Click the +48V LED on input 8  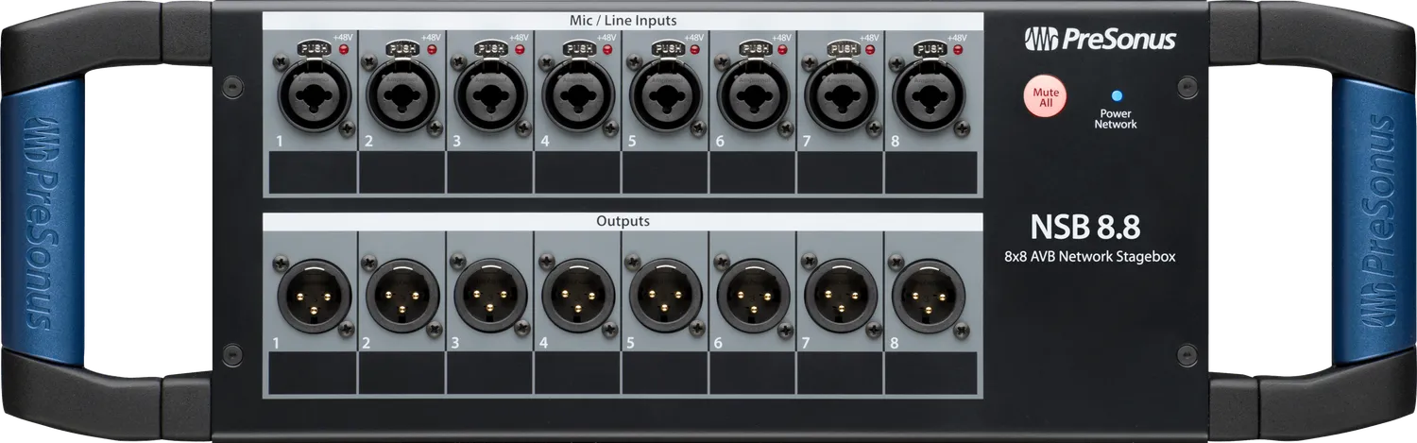point(958,49)
